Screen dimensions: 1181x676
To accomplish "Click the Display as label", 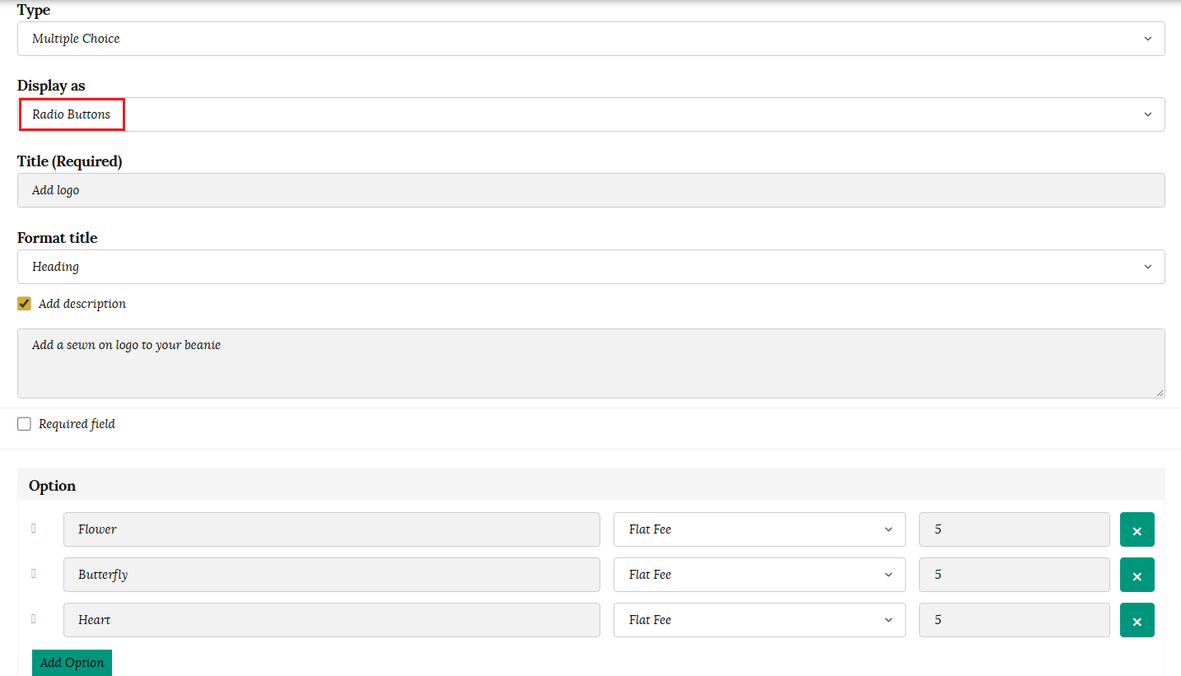I will [x=51, y=86].
